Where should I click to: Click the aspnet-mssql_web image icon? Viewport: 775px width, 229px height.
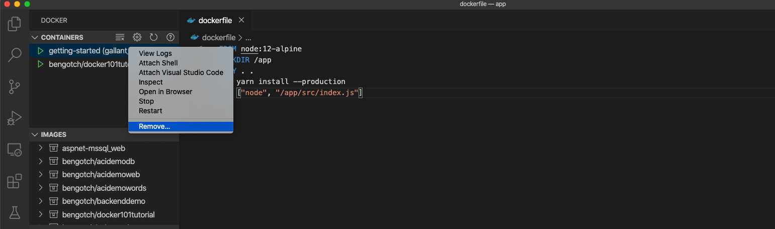point(53,148)
